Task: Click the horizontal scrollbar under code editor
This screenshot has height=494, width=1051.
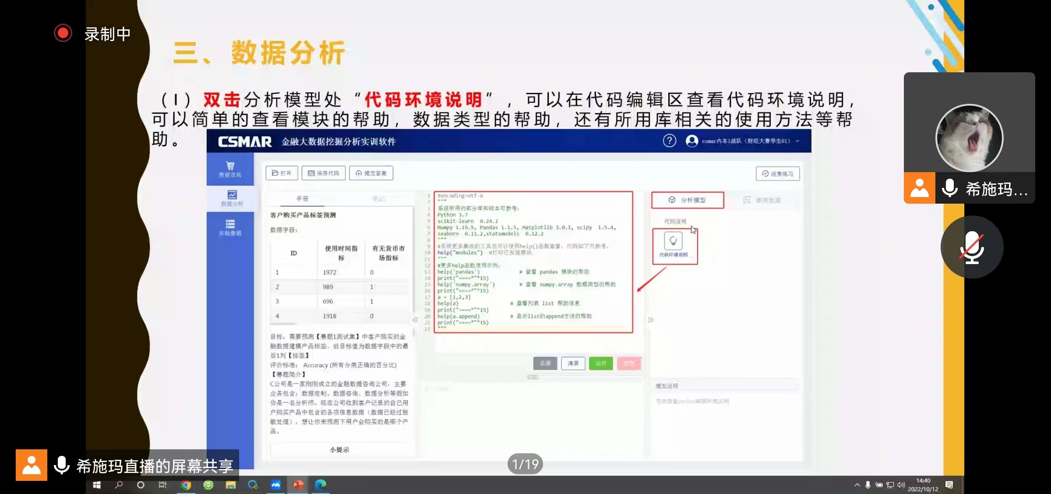Action: (533, 377)
